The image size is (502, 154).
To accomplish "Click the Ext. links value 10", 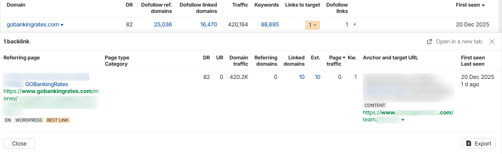I will 317,77.
